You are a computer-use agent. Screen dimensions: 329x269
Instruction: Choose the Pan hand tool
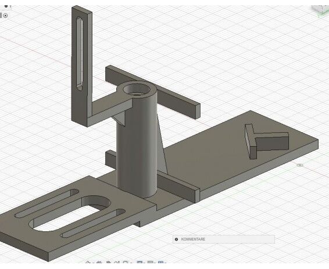[109, 262]
